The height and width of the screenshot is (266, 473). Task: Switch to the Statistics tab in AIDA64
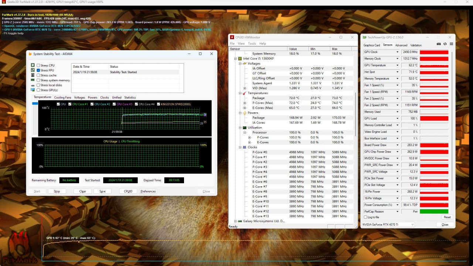point(130,98)
